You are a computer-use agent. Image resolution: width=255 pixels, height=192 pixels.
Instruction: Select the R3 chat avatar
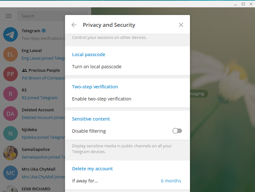click(x=10, y=94)
